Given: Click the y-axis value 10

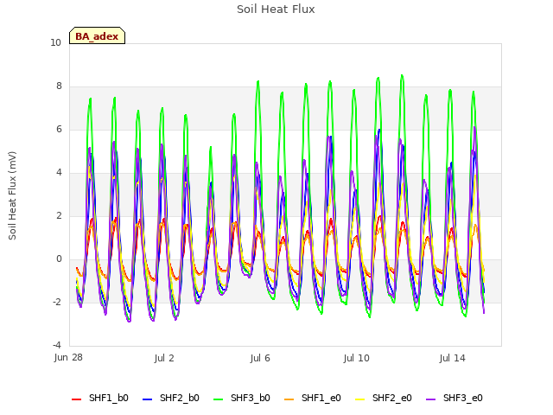Looking at the screenshot, I should pyautogui.click(x=55, y=42).
